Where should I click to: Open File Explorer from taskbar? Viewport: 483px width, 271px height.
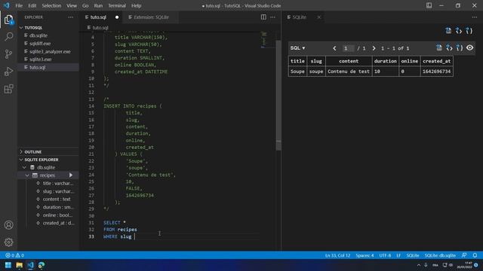[20, 265]
